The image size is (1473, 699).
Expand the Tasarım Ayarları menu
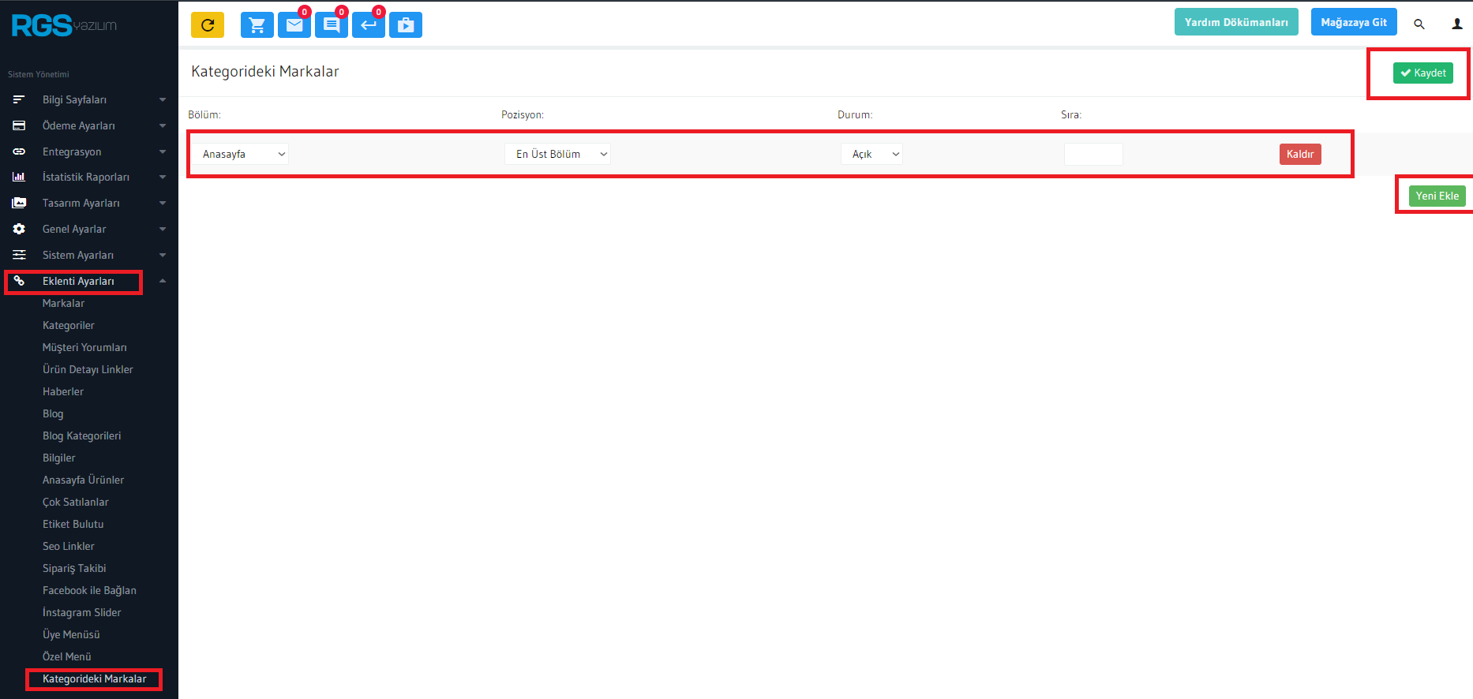pyautogui.click(x=81, y=204)
